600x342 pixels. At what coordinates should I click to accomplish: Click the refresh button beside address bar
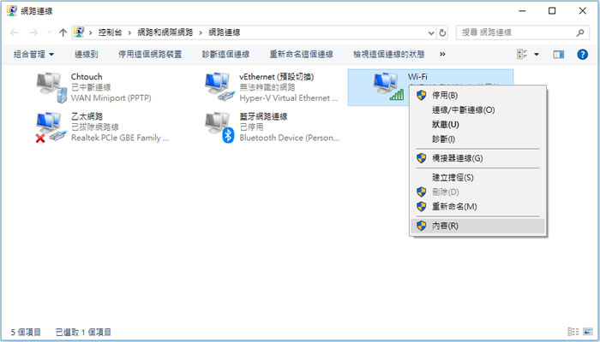[443, 32]
